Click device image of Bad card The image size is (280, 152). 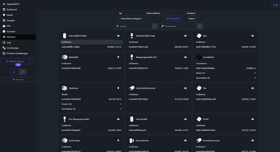pyautogui.click(x=199, y=36)
